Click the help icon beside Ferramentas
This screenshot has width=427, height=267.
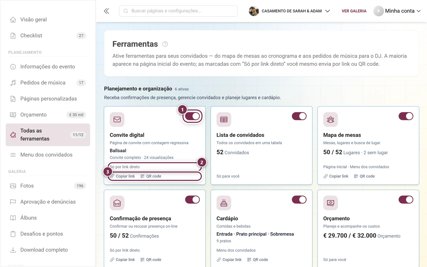pyautogui.click(x=165, y=44)
